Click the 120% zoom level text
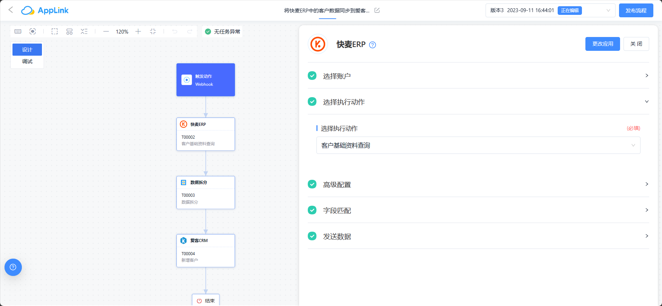Image resolution: width=662 pixels, height=306 pixels. pos(122,31)
